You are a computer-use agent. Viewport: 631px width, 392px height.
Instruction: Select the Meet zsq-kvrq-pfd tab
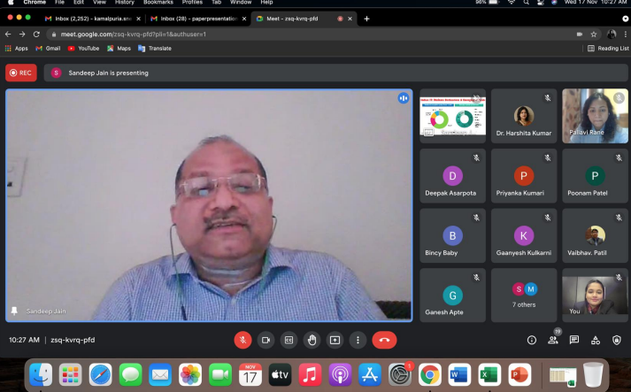(x=304, y=19)
